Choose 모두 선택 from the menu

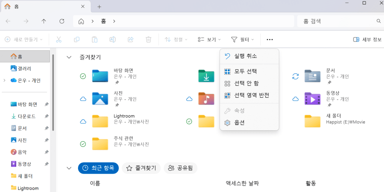[245, 71]
